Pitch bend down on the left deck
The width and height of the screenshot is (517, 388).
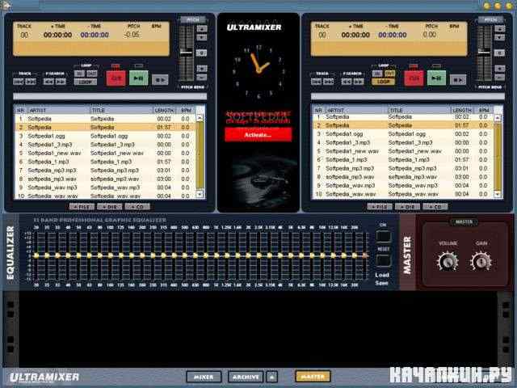(x=202, y=78)
